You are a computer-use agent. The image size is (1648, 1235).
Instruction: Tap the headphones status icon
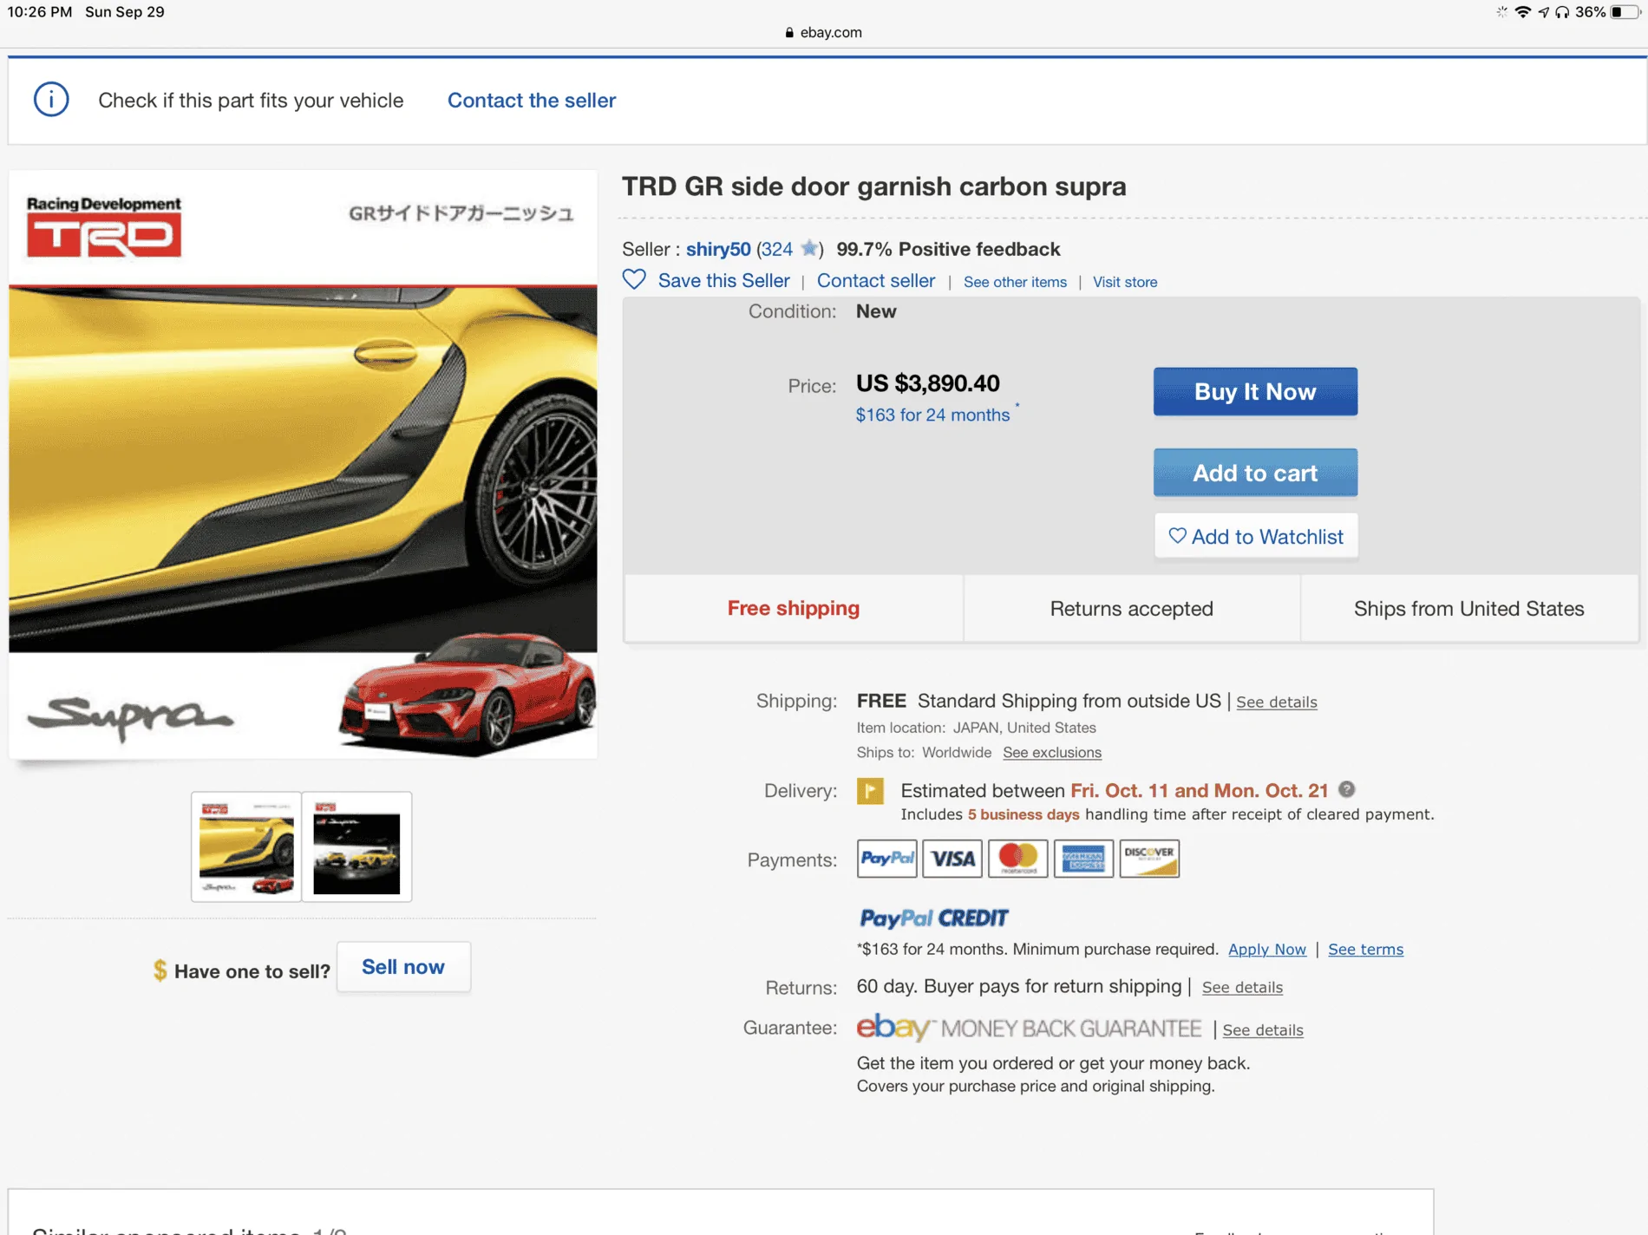click(1562, 12)
